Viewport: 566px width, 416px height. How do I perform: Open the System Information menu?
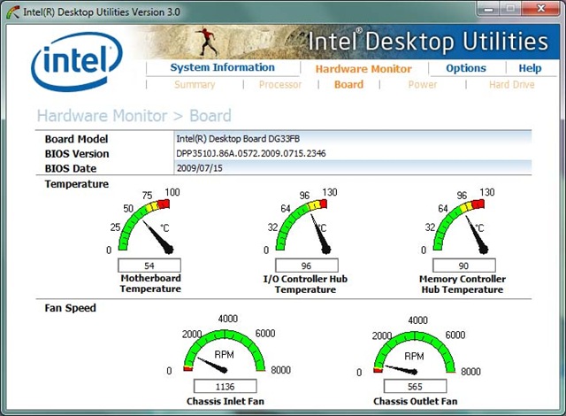click(222, 68)
